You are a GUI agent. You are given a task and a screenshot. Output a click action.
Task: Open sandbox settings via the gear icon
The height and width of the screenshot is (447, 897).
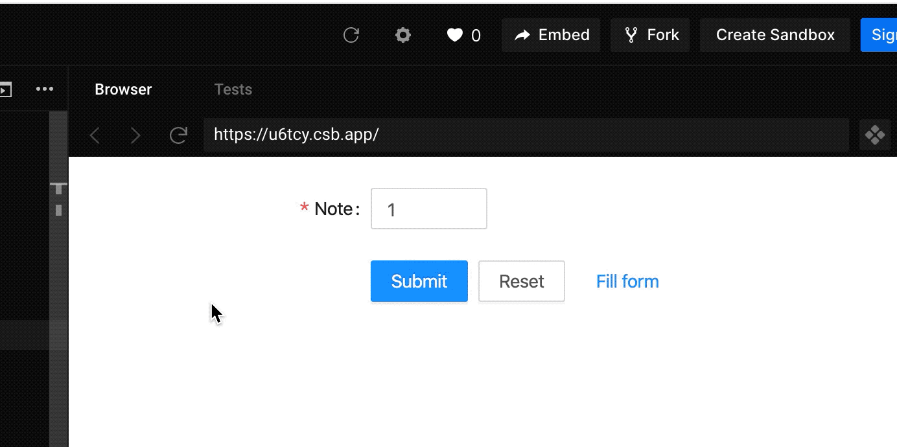402,36
